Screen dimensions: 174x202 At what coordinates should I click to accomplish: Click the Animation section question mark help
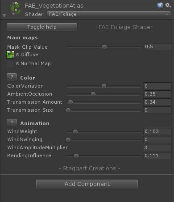click(x=12, y=123)
